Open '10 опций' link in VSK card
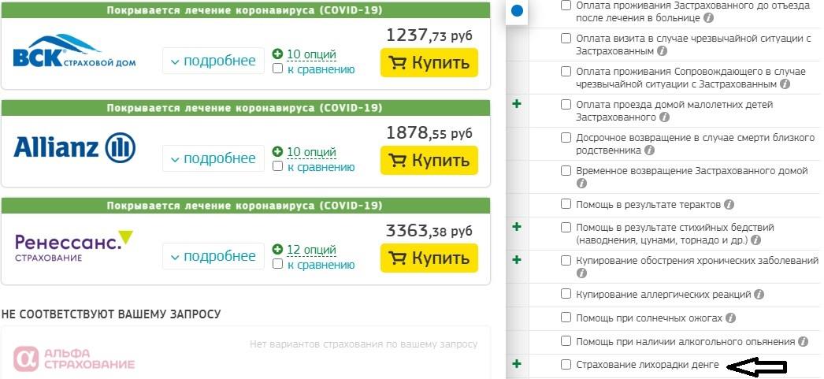 point(311,54)
